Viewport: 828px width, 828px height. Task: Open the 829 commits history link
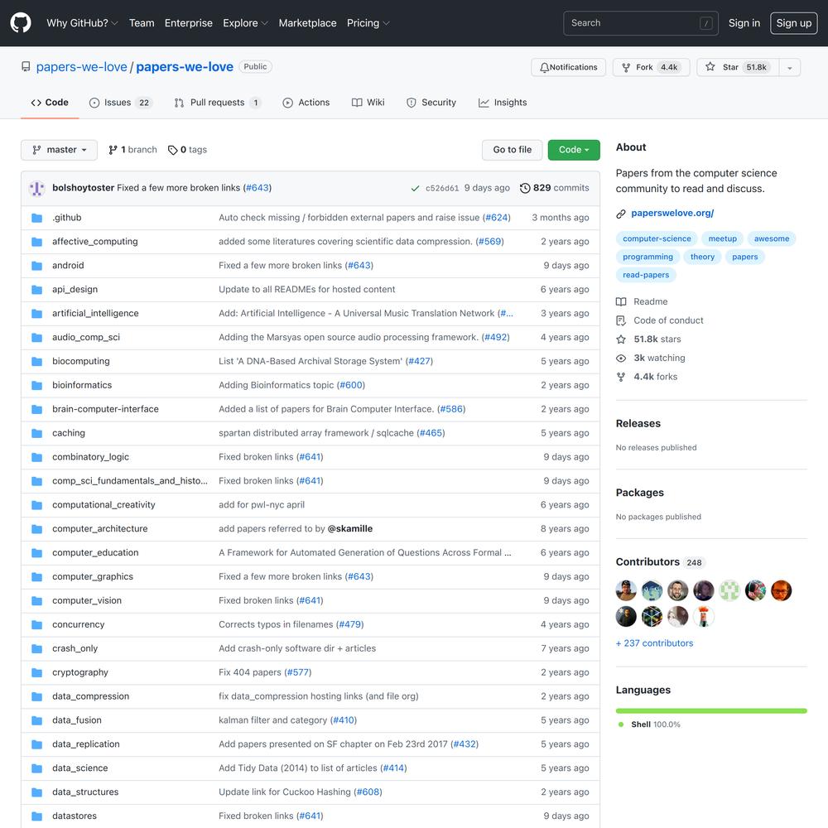click(x=555, y=188)
